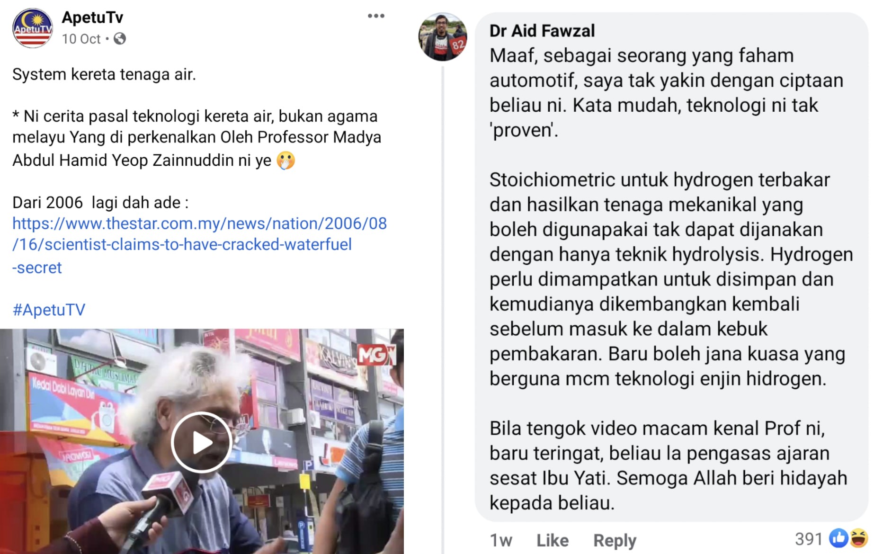Open the #ApetuTV hashtag
The height and width of the screenshot is (554, 883).
pyautogui.click(x=49, y=310)
